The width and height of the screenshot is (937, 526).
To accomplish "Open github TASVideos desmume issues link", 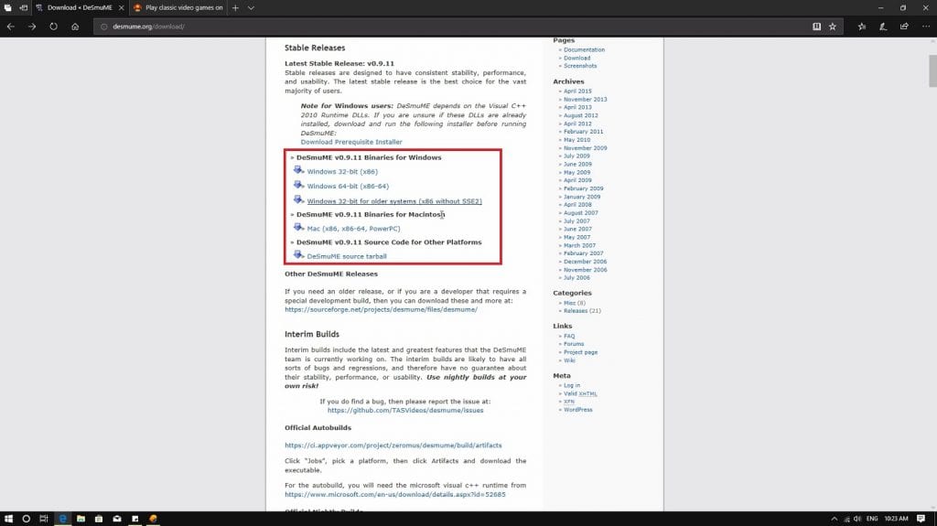I will [x=405, y=411].
